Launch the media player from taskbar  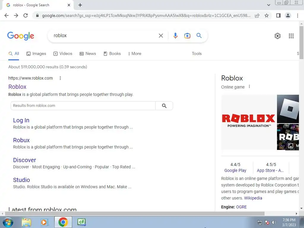tap(45, 222)
